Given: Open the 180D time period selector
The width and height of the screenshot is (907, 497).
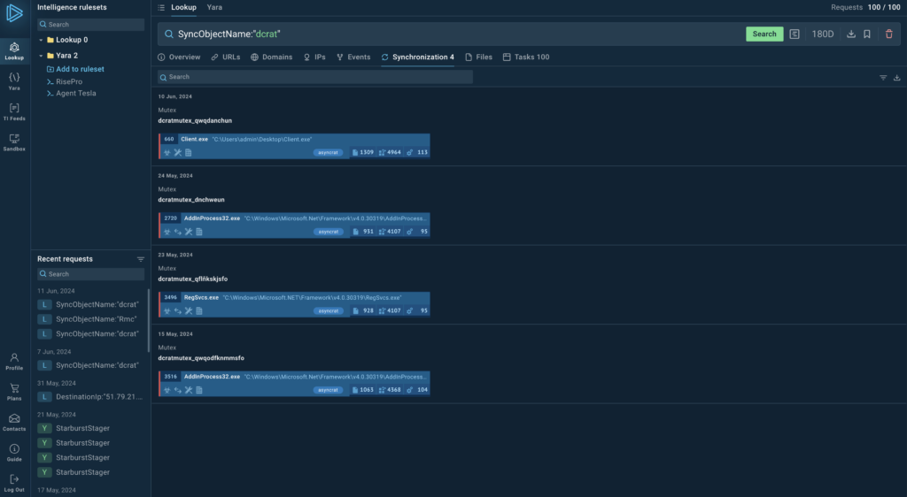Looking at the screenshot, I should (x=823, y=34).
